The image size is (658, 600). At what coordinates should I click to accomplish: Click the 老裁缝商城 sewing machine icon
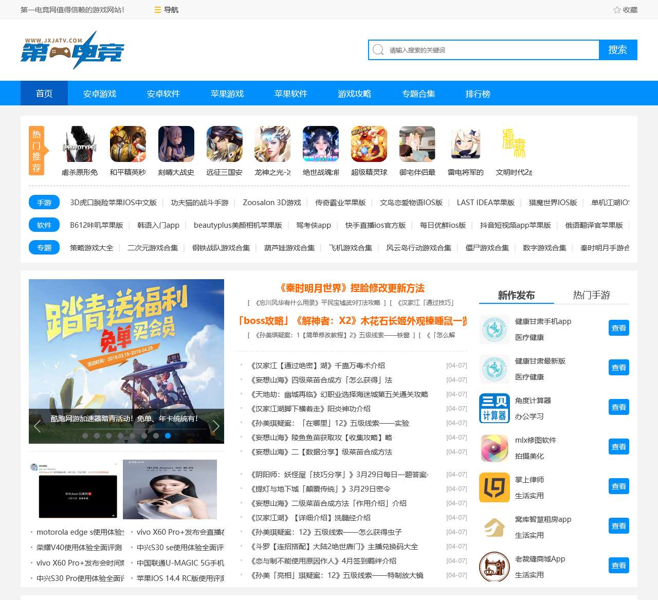494,567
